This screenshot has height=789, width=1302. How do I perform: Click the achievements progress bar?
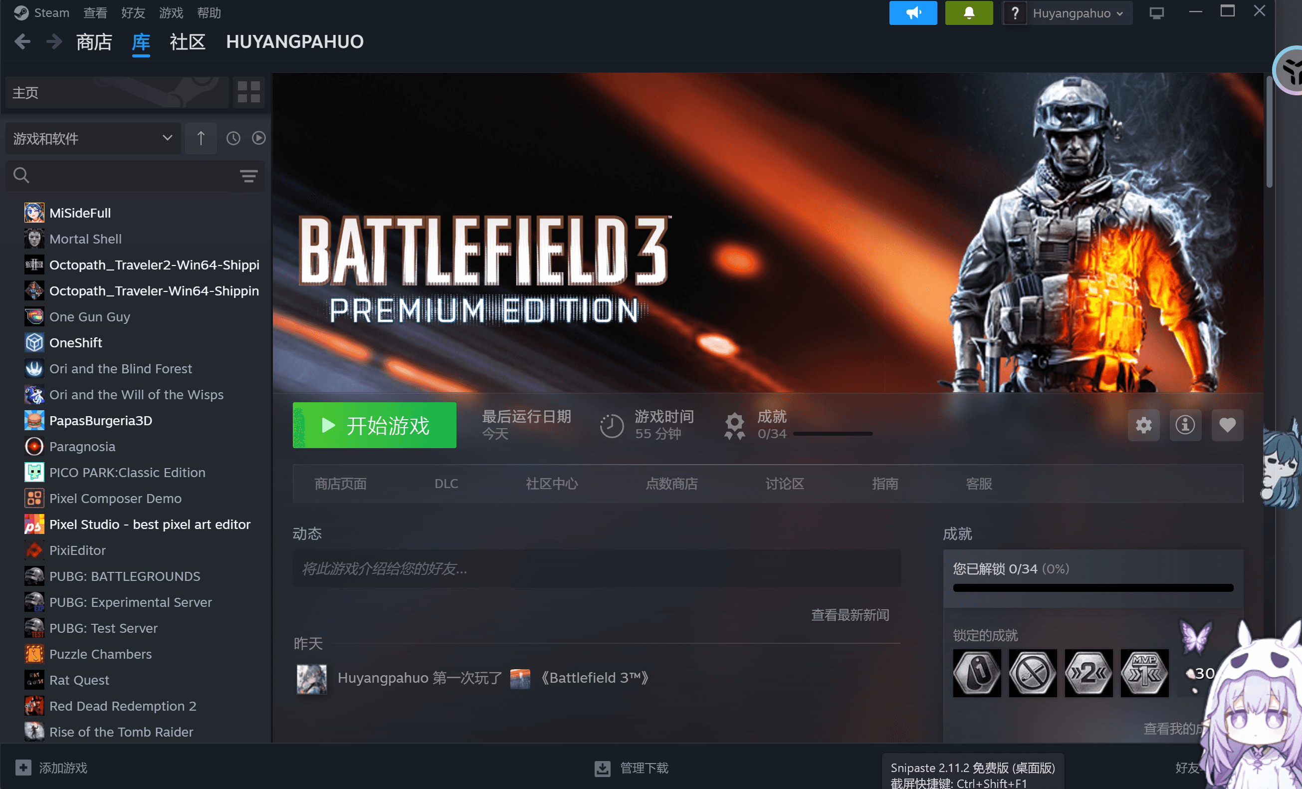1093,588
